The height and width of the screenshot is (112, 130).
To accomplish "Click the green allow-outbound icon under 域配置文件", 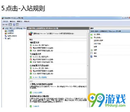I will click(31, 50).
